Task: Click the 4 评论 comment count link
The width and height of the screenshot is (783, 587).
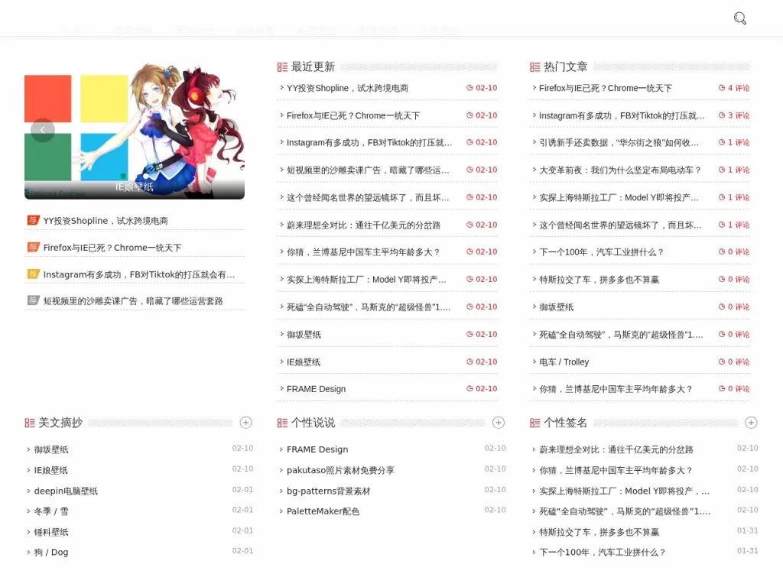Action: (734, 88)
